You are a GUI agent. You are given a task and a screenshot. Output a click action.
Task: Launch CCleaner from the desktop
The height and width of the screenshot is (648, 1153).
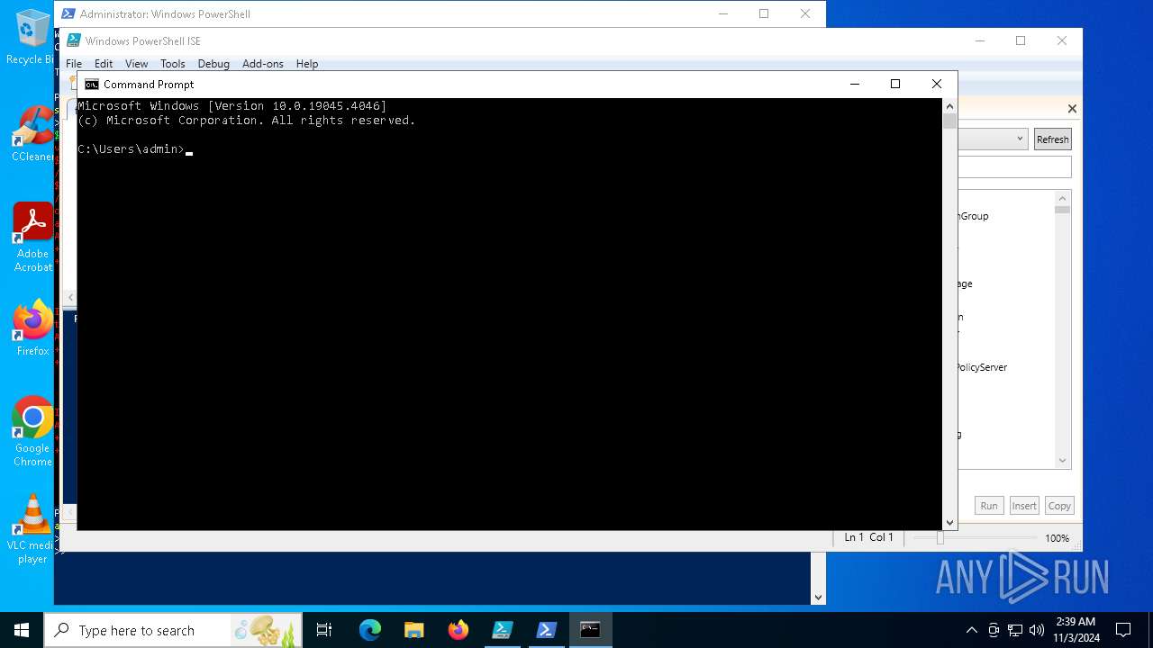click(x=32, y=135)
